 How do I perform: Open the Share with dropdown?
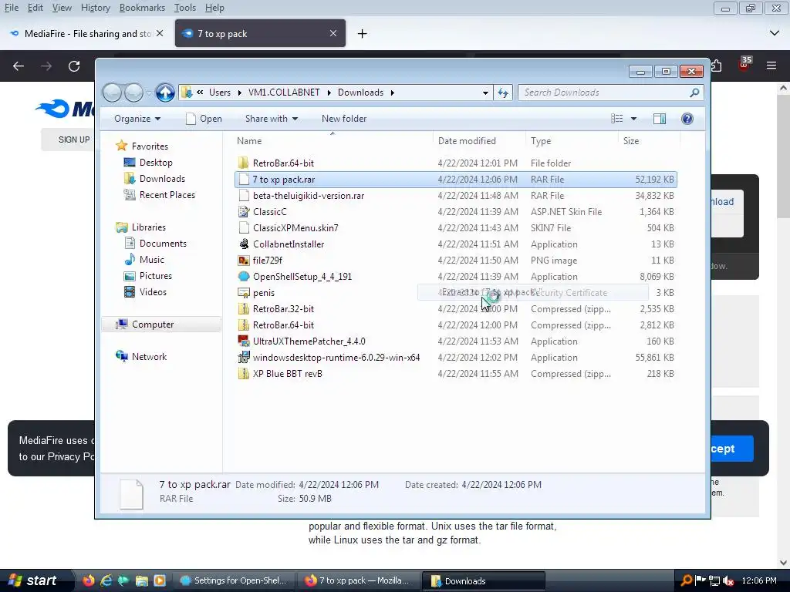coord(271,119)
